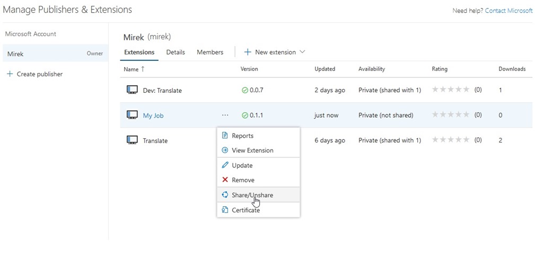Screen dimensions: 543x274
Task: Click the Reports document icon in context menu
Action: tap(225, 136)
